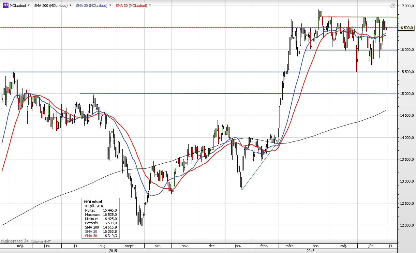
Task: Select the red SMA 30 (MOL:xbud) label
Action: click(x=131, y=6)
